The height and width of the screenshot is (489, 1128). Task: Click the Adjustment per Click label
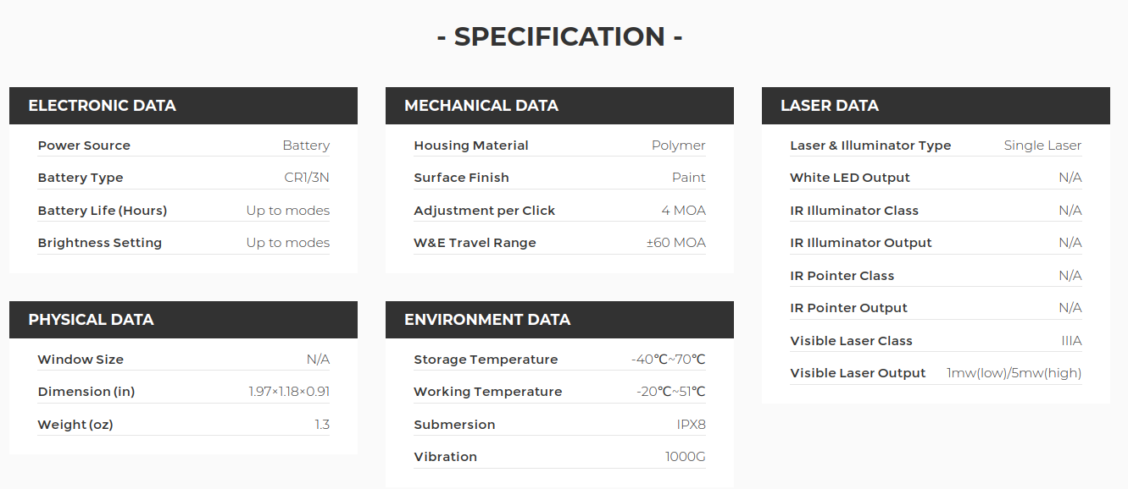(485, 211)
